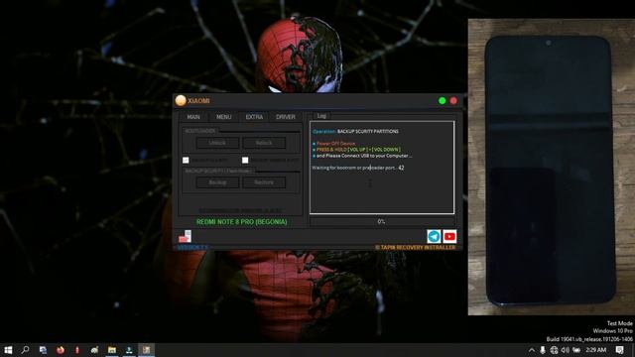Expand the hidden system tray icons chevron

(x=532, y=350)
